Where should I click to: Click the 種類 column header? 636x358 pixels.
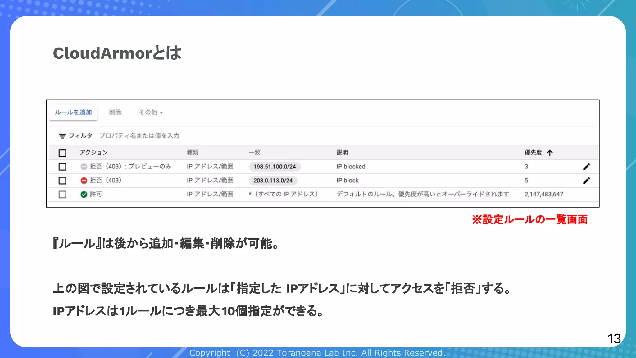pos(193,153)
